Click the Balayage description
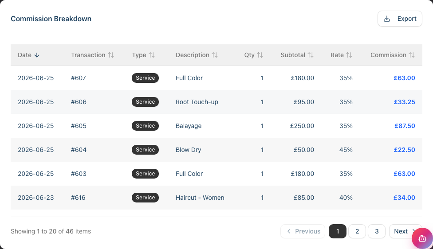The image size is (433, 249). [189, 126]
